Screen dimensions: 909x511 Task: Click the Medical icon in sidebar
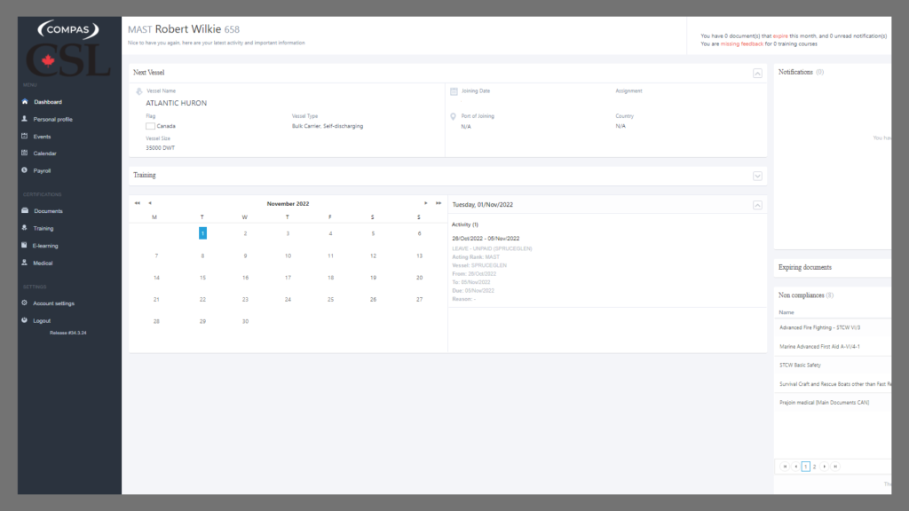24,263
